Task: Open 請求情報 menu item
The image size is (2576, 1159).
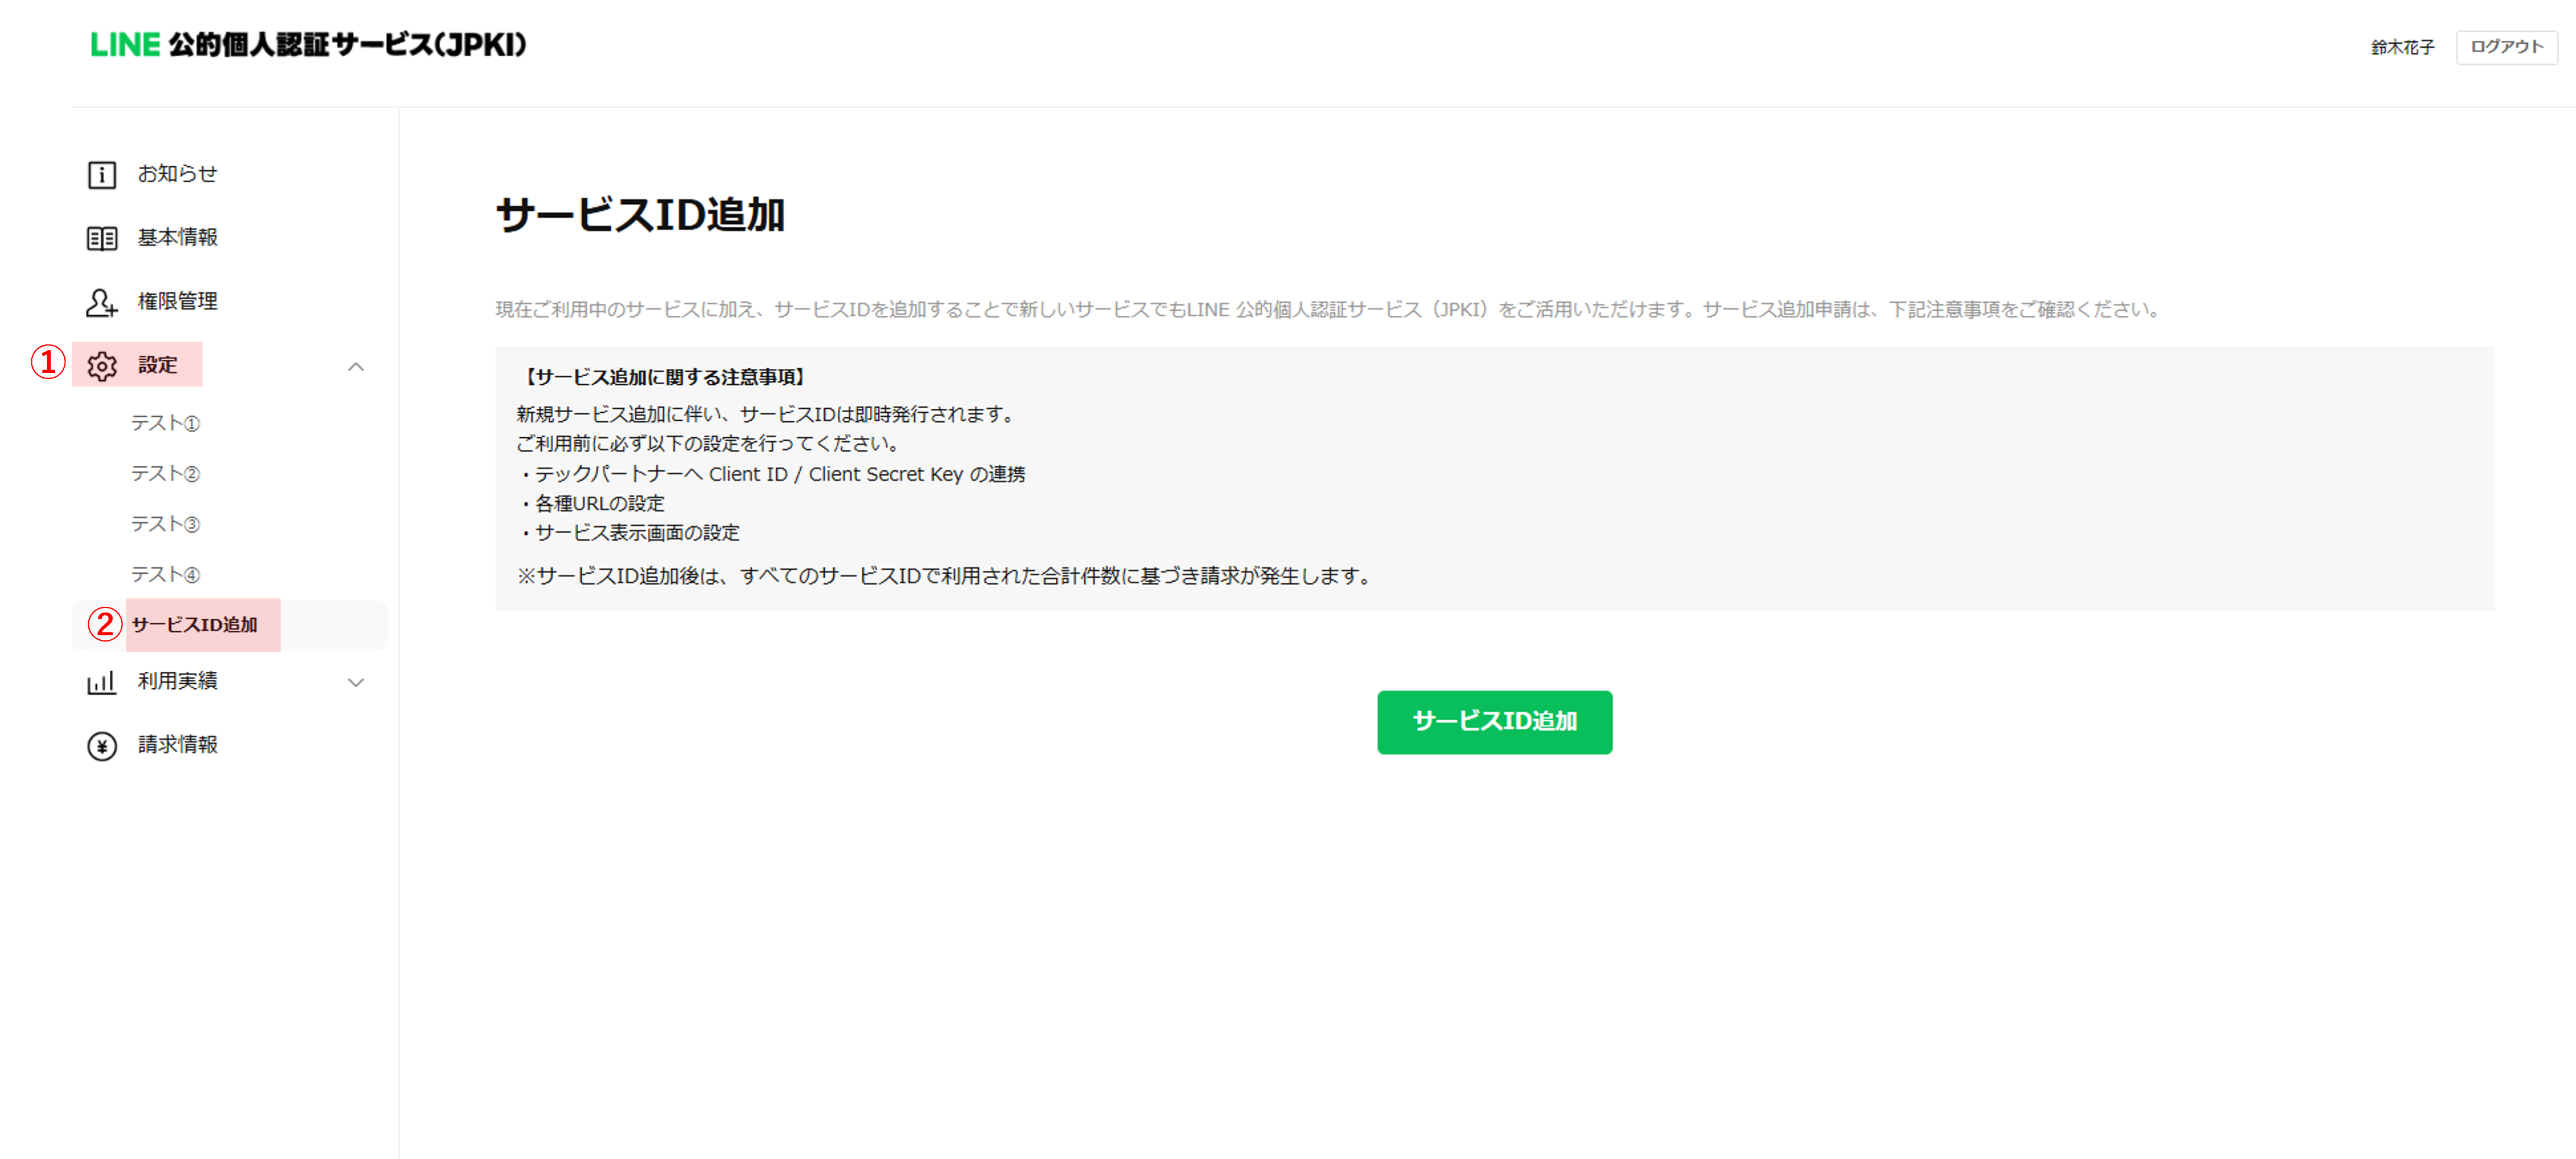Action: 178,745
